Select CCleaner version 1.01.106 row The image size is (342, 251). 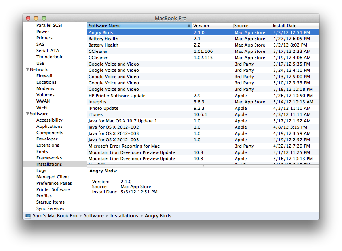203,51
